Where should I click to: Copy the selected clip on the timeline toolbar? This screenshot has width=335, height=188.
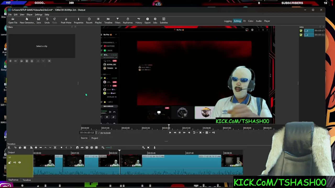pyautogui.click(x=20, y=148)
